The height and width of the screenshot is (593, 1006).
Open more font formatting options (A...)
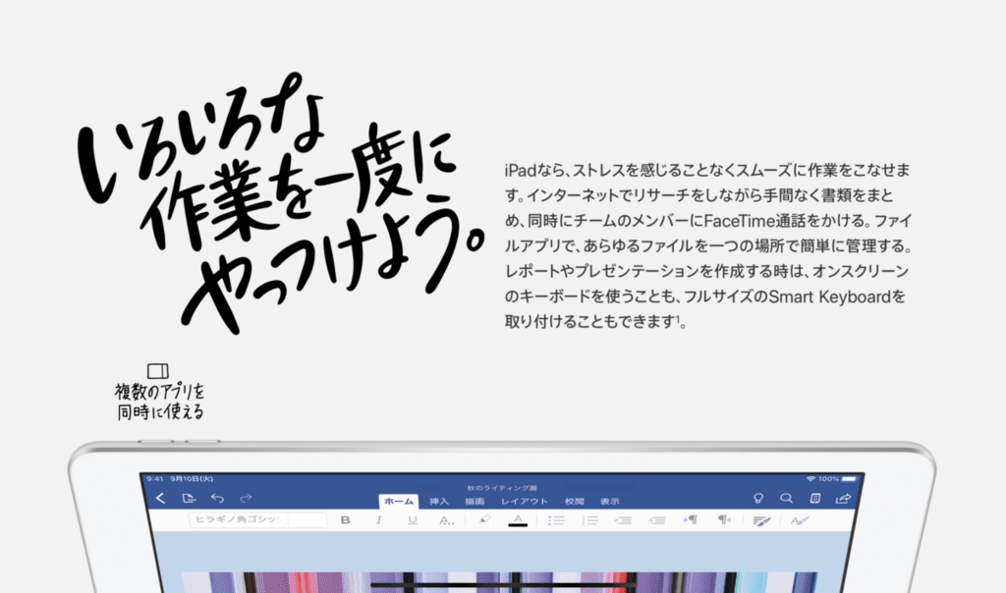(447, 520)
